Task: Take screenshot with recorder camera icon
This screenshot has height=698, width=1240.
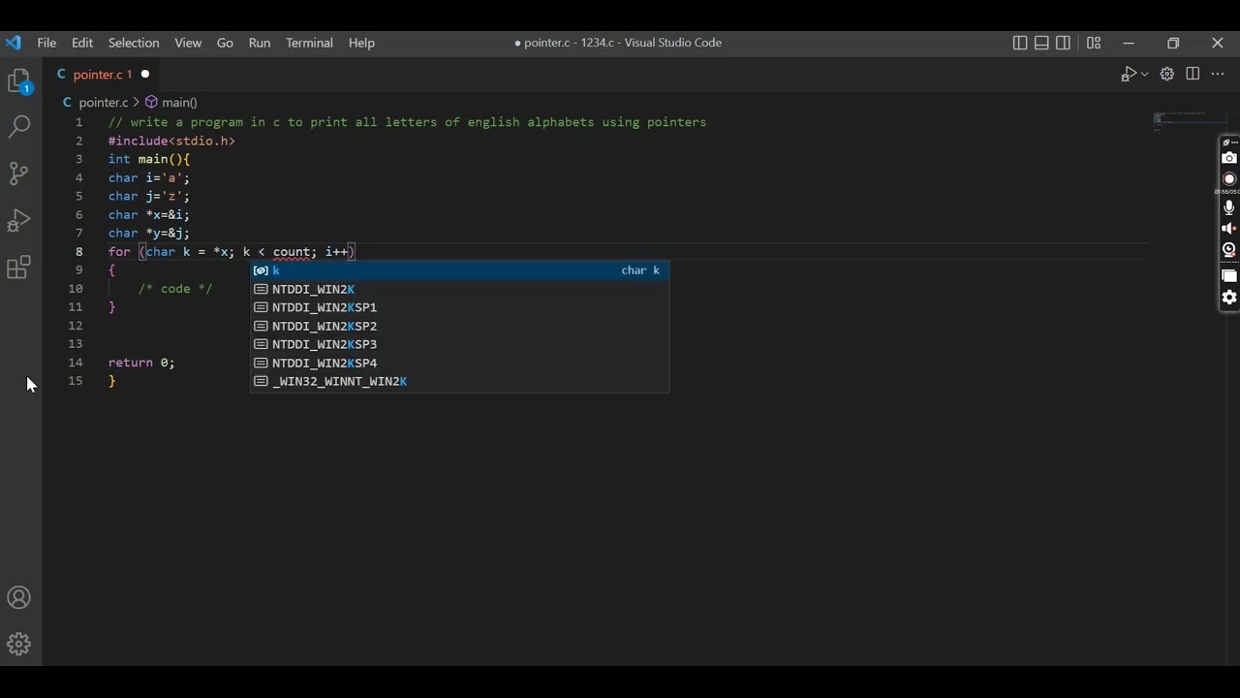Action: (1229, 159)
